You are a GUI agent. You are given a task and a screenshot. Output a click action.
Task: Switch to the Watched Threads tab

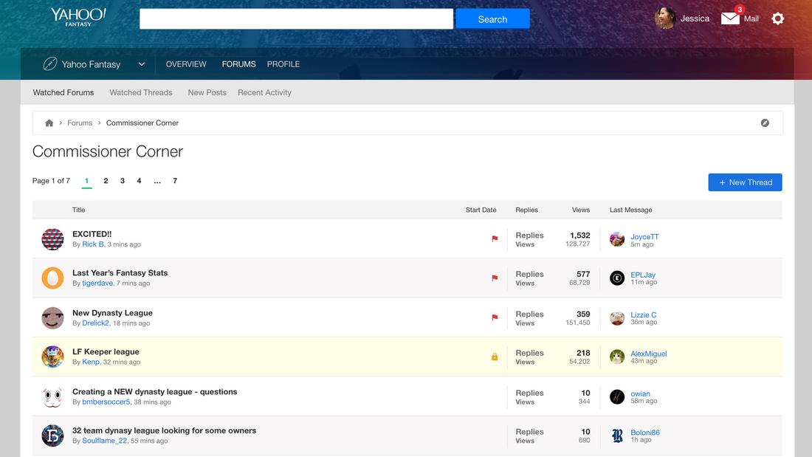(141, 92)
